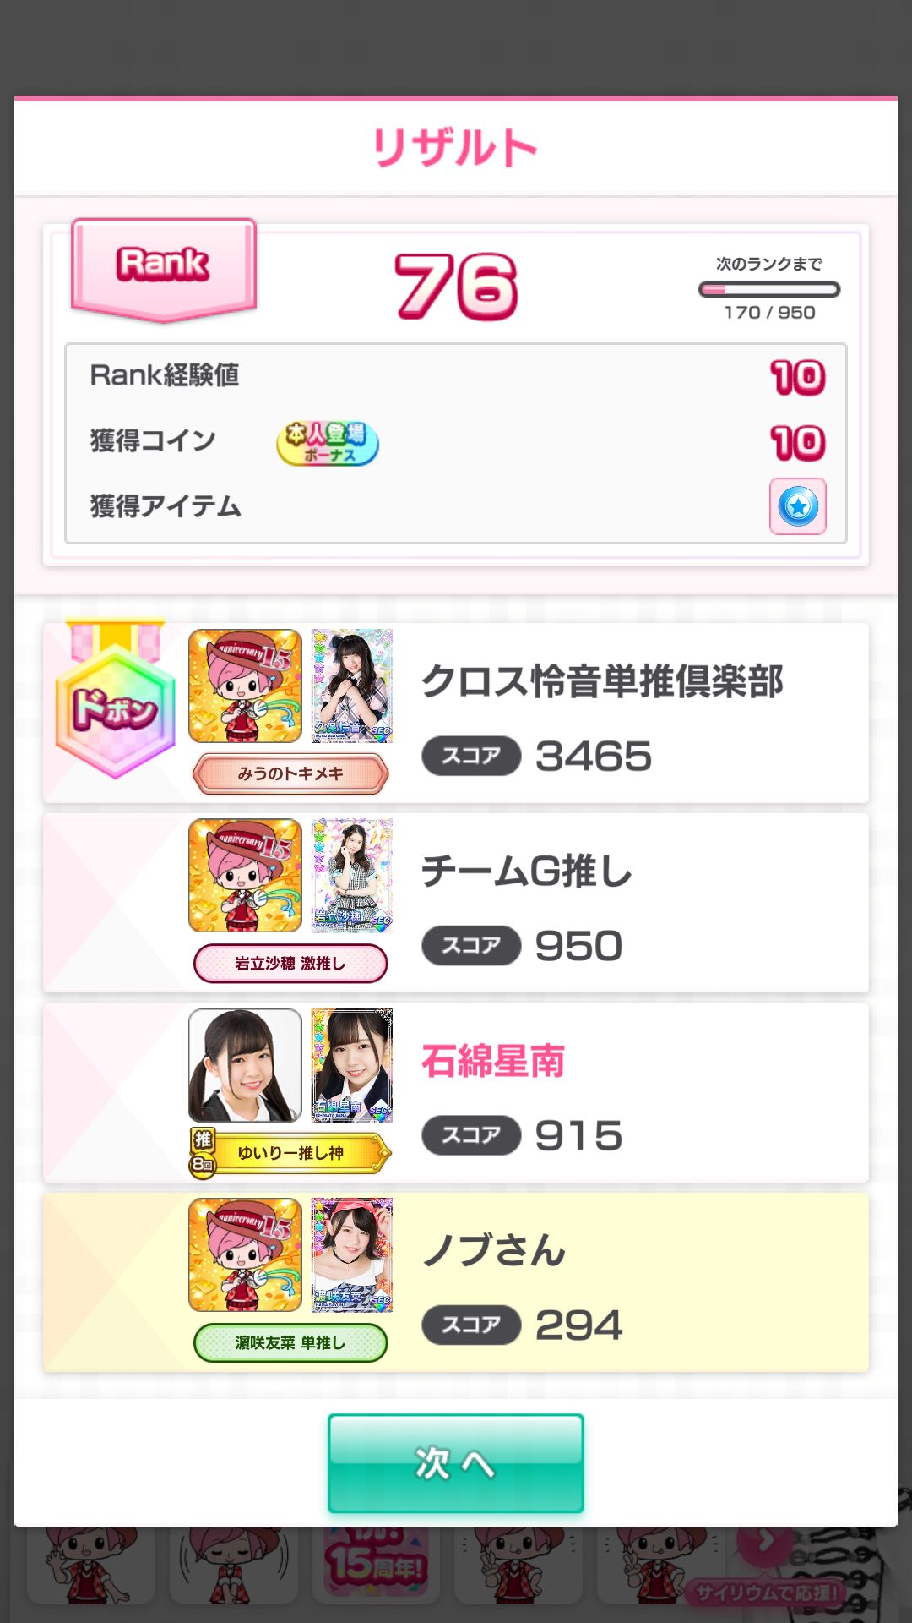View 石綿星南 profile photo avatar

pos(245,1065)
